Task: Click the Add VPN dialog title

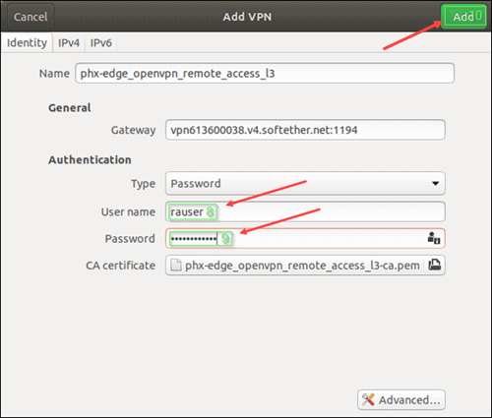Action: (x=247, y=17)
